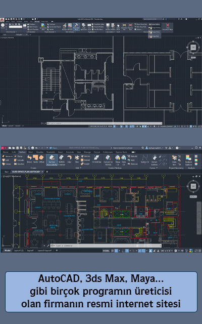Click Convert to NURBS icon
This screenshot has height=324, width=202.
[108, 160]
